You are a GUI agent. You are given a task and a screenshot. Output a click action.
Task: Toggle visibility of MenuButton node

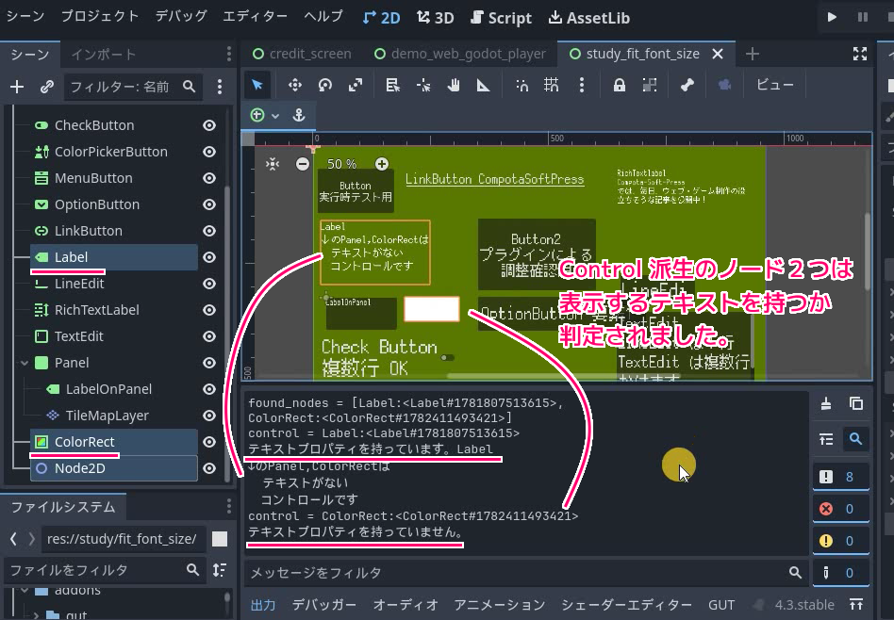[x=209, y=178]
